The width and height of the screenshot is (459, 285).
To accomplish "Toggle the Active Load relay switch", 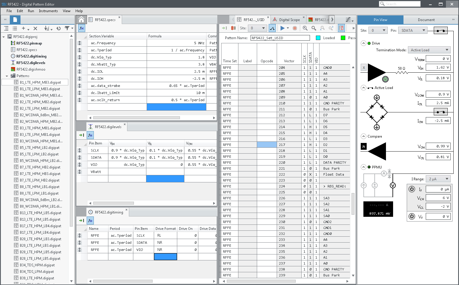I will point(440,112).
